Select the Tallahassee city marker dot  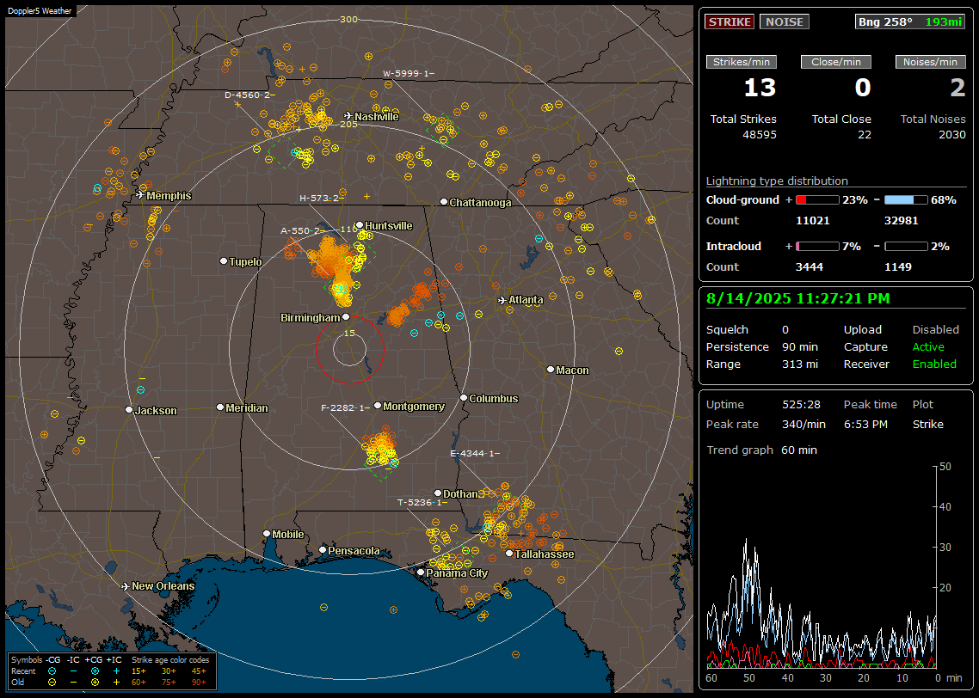[509, 554]
